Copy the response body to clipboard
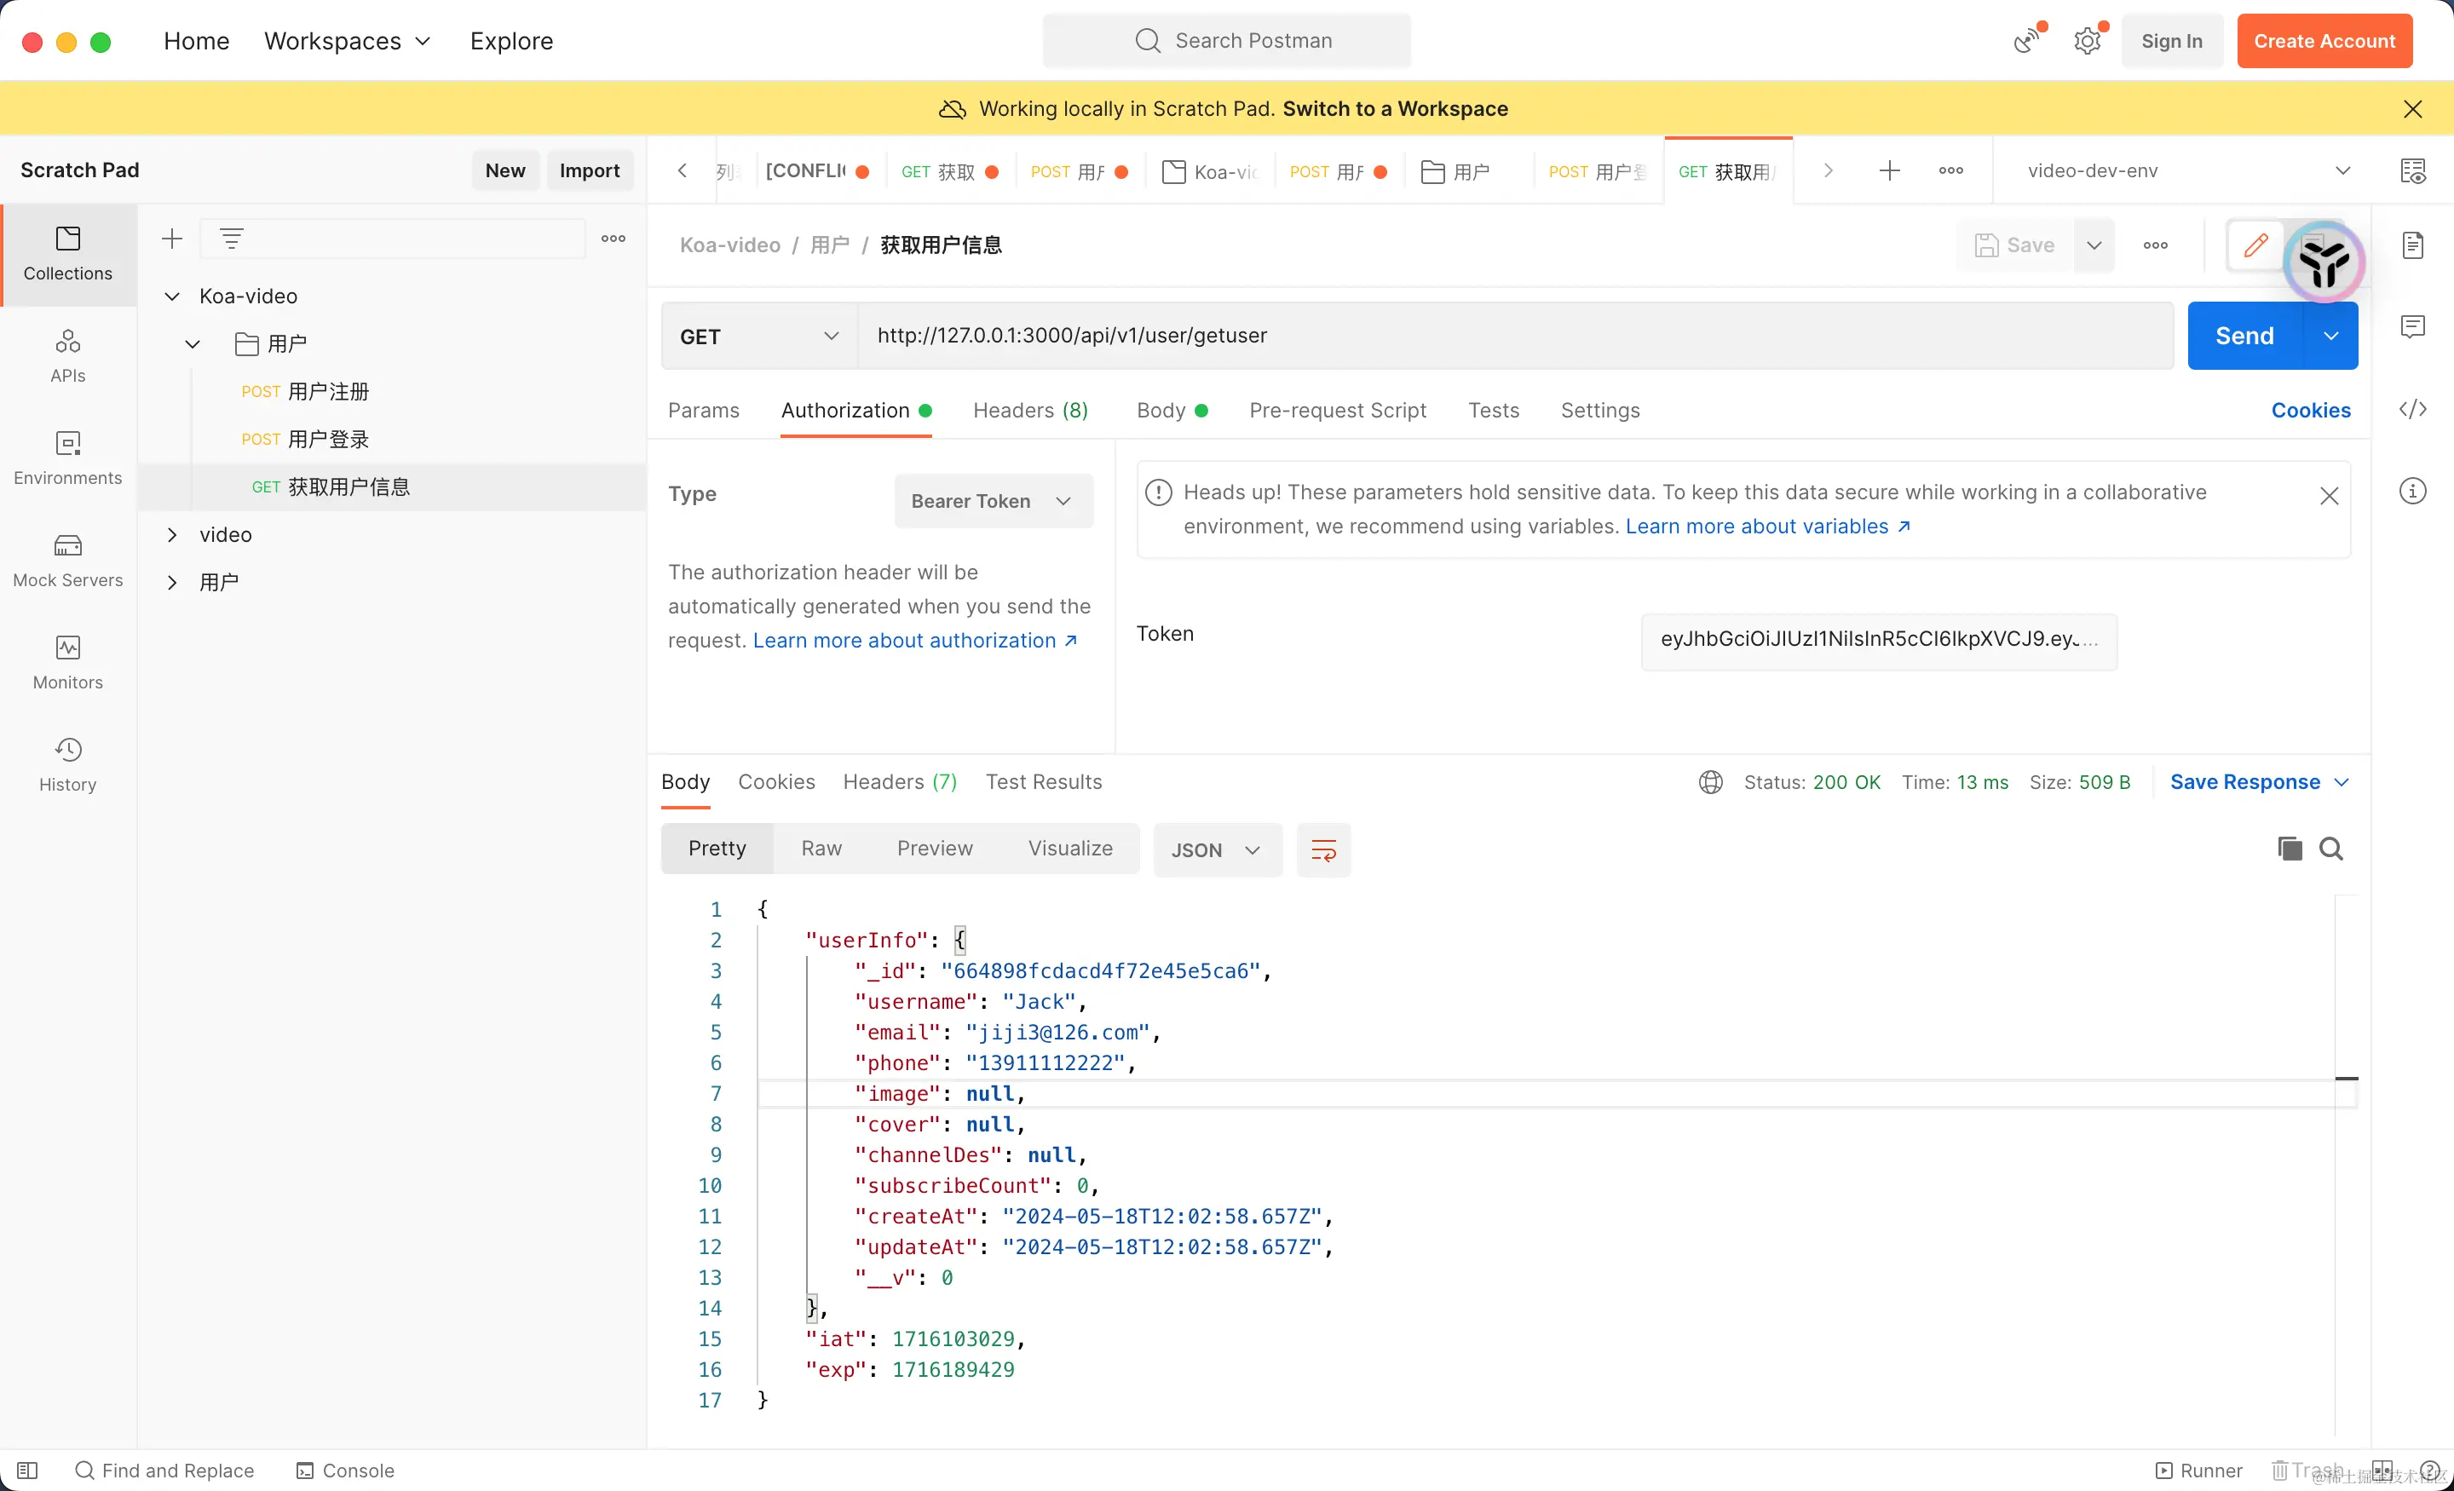This screenshot has width=2454, height=1491. [x=2289, y=849]
